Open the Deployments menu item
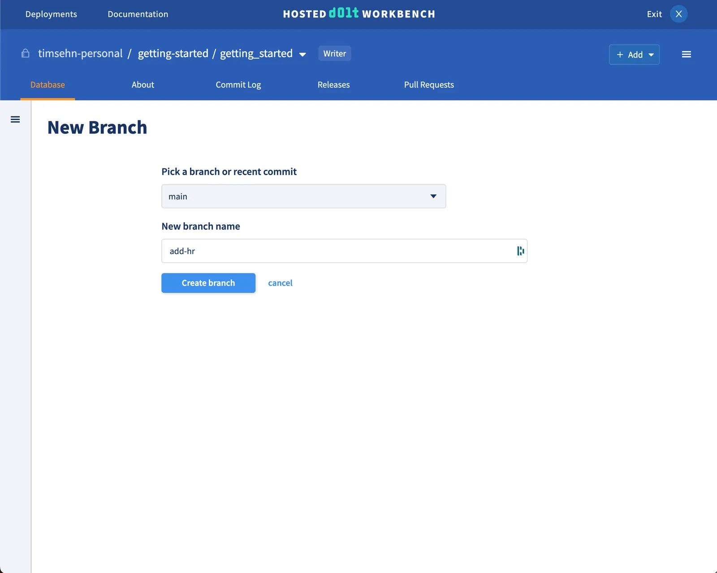 [x=51, y=14]
